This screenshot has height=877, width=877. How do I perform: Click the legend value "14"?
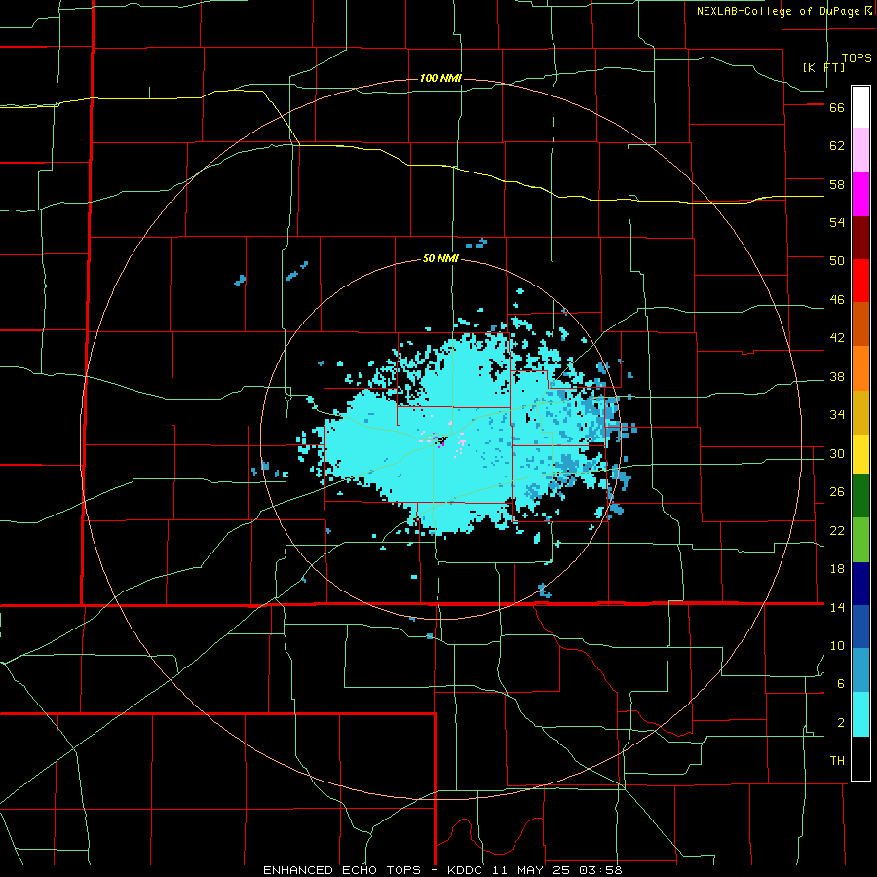tap(837, 607)
